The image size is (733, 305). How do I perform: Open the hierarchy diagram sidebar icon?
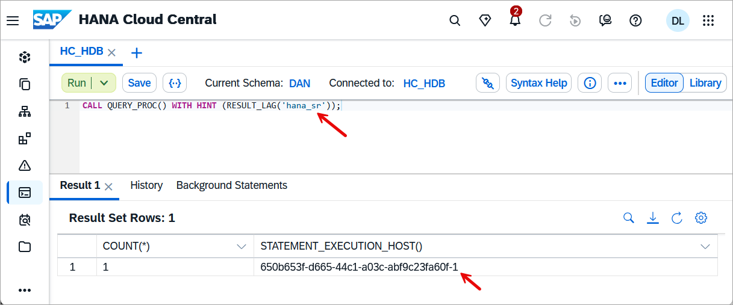pyautogui.click(x=25, y=111)
